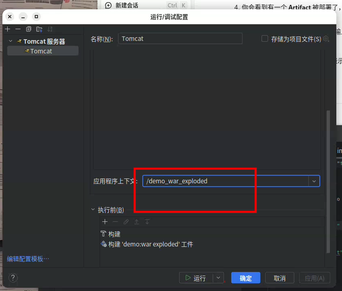Click the 确定 button
The height and width of the screenshot is (291, 342).
click(x=245, y=278)
